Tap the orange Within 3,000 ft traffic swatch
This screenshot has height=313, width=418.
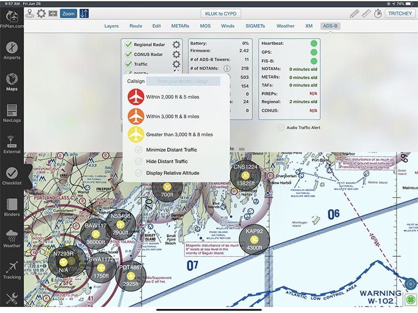tap(136, 116)
